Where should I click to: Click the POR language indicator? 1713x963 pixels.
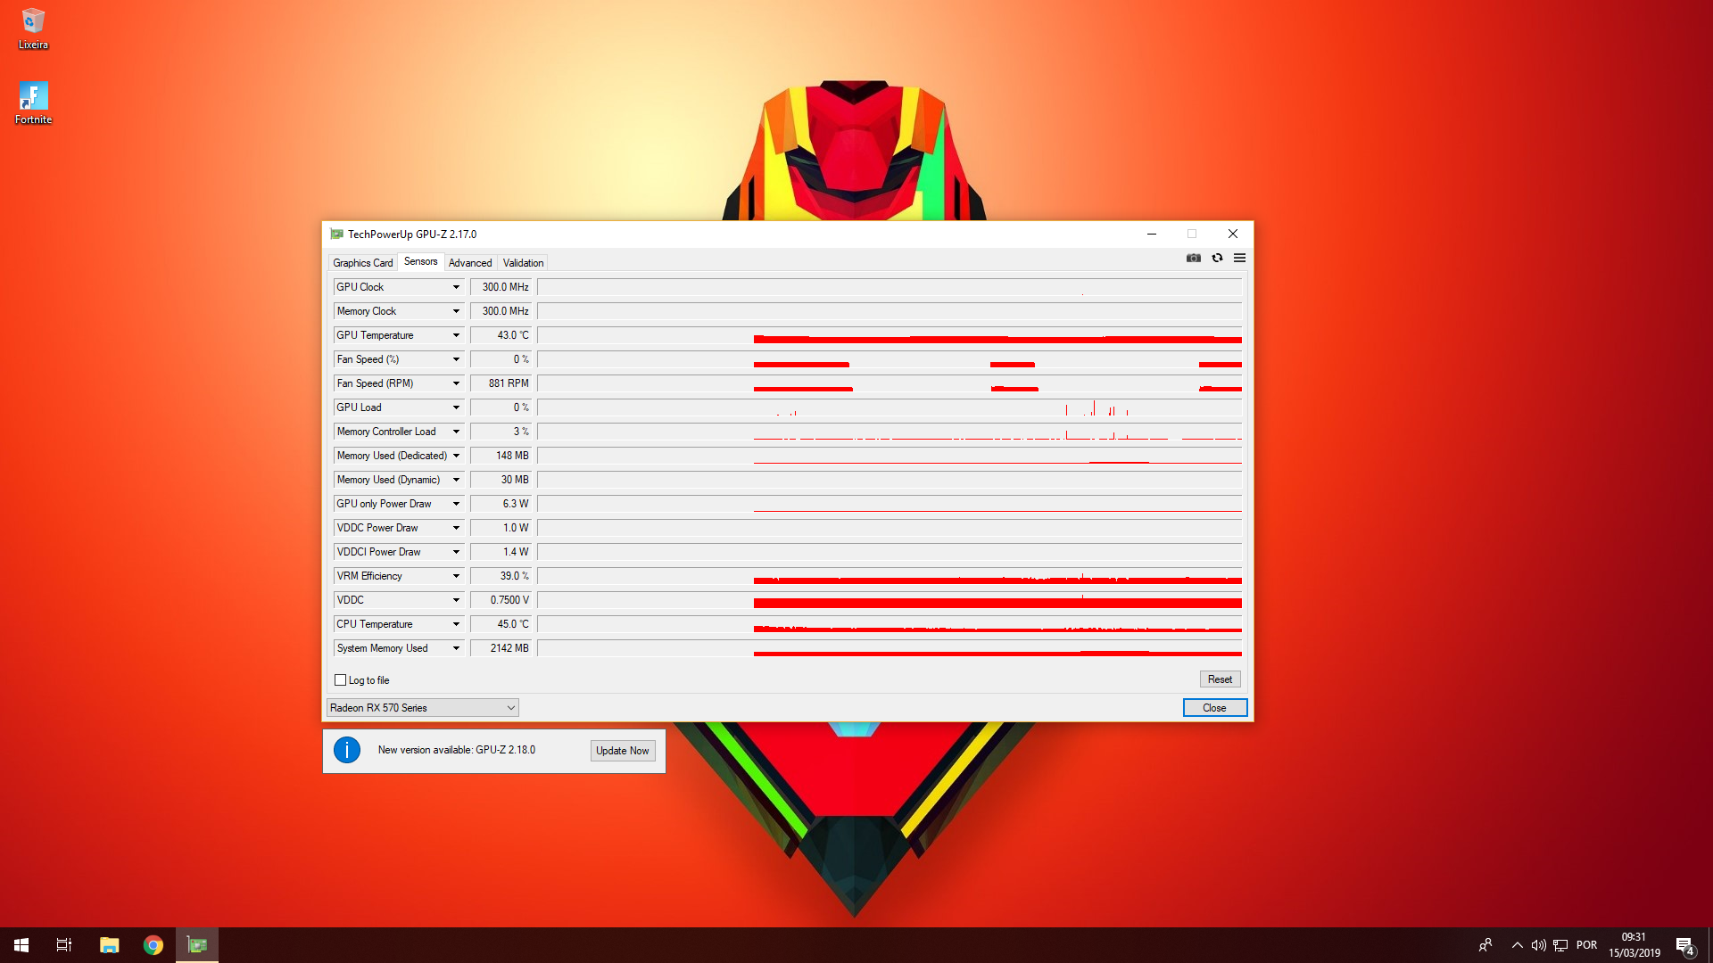point(1586,945)
